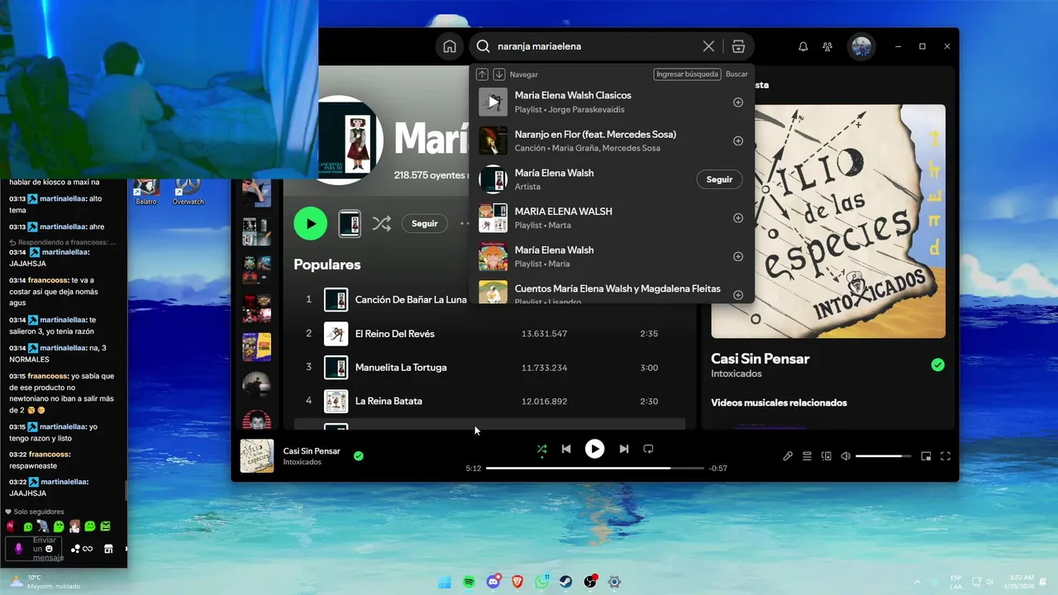Open store icon in chat footer

[108, 549]
